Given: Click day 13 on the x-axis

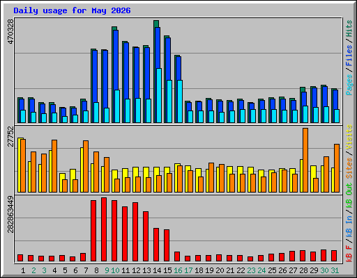Looking at the screenshot, I should click(146, 270).
